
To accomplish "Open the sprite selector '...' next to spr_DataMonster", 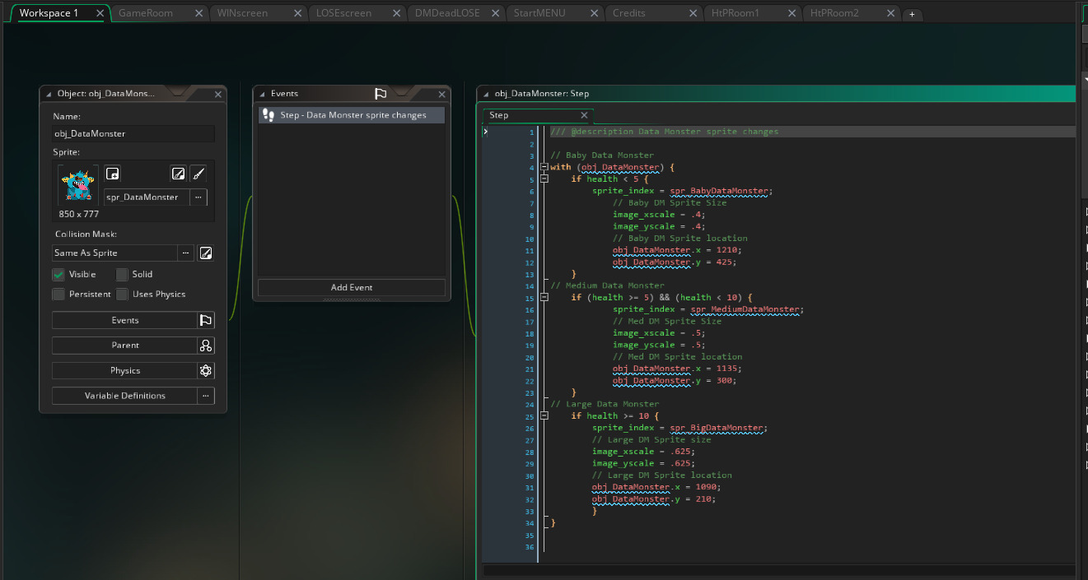I will (198, 197).
